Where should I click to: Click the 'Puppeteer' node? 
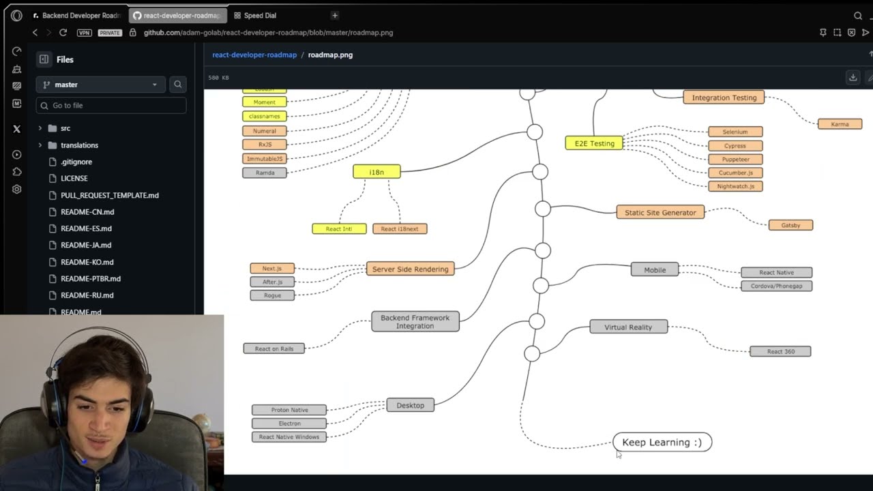click(x=735, y=159)
